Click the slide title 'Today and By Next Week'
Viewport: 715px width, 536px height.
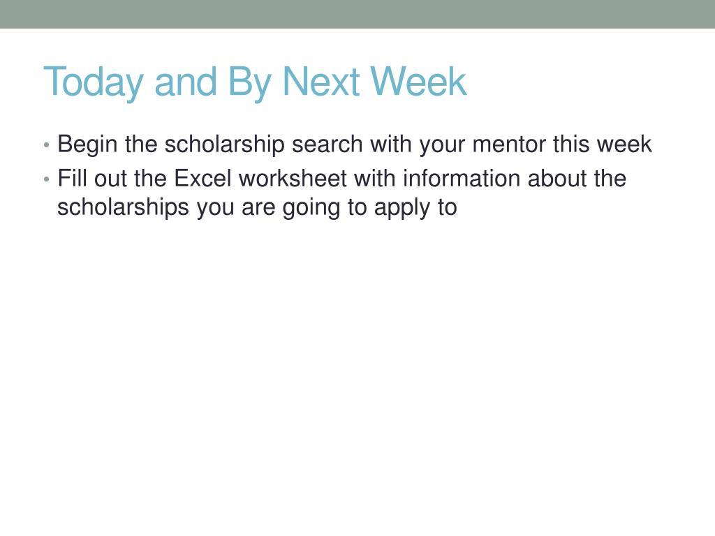coord(255,82)
